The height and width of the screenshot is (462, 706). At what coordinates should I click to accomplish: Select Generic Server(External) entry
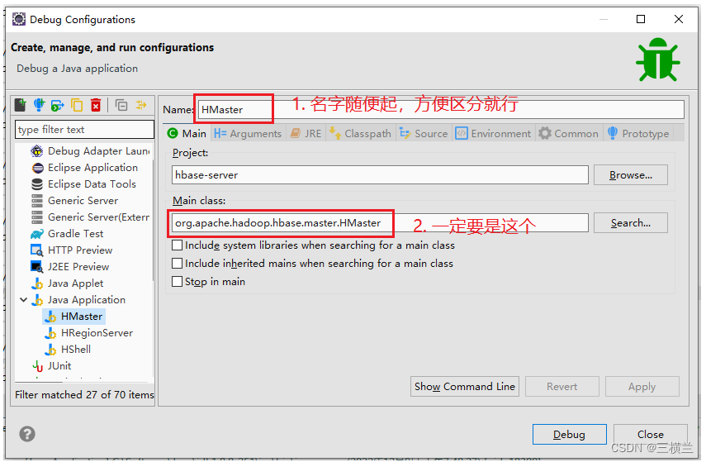90,217
